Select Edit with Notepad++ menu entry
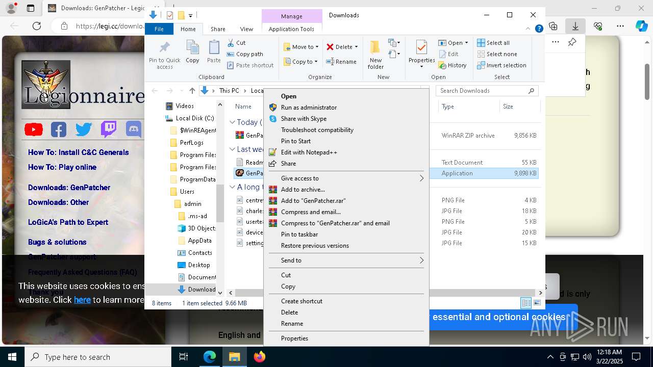The height and width of the screenshot is (367, 653). coord(346,152)
